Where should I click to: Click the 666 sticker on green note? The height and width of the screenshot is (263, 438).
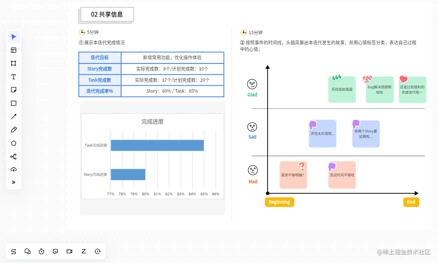pos(337,77)
